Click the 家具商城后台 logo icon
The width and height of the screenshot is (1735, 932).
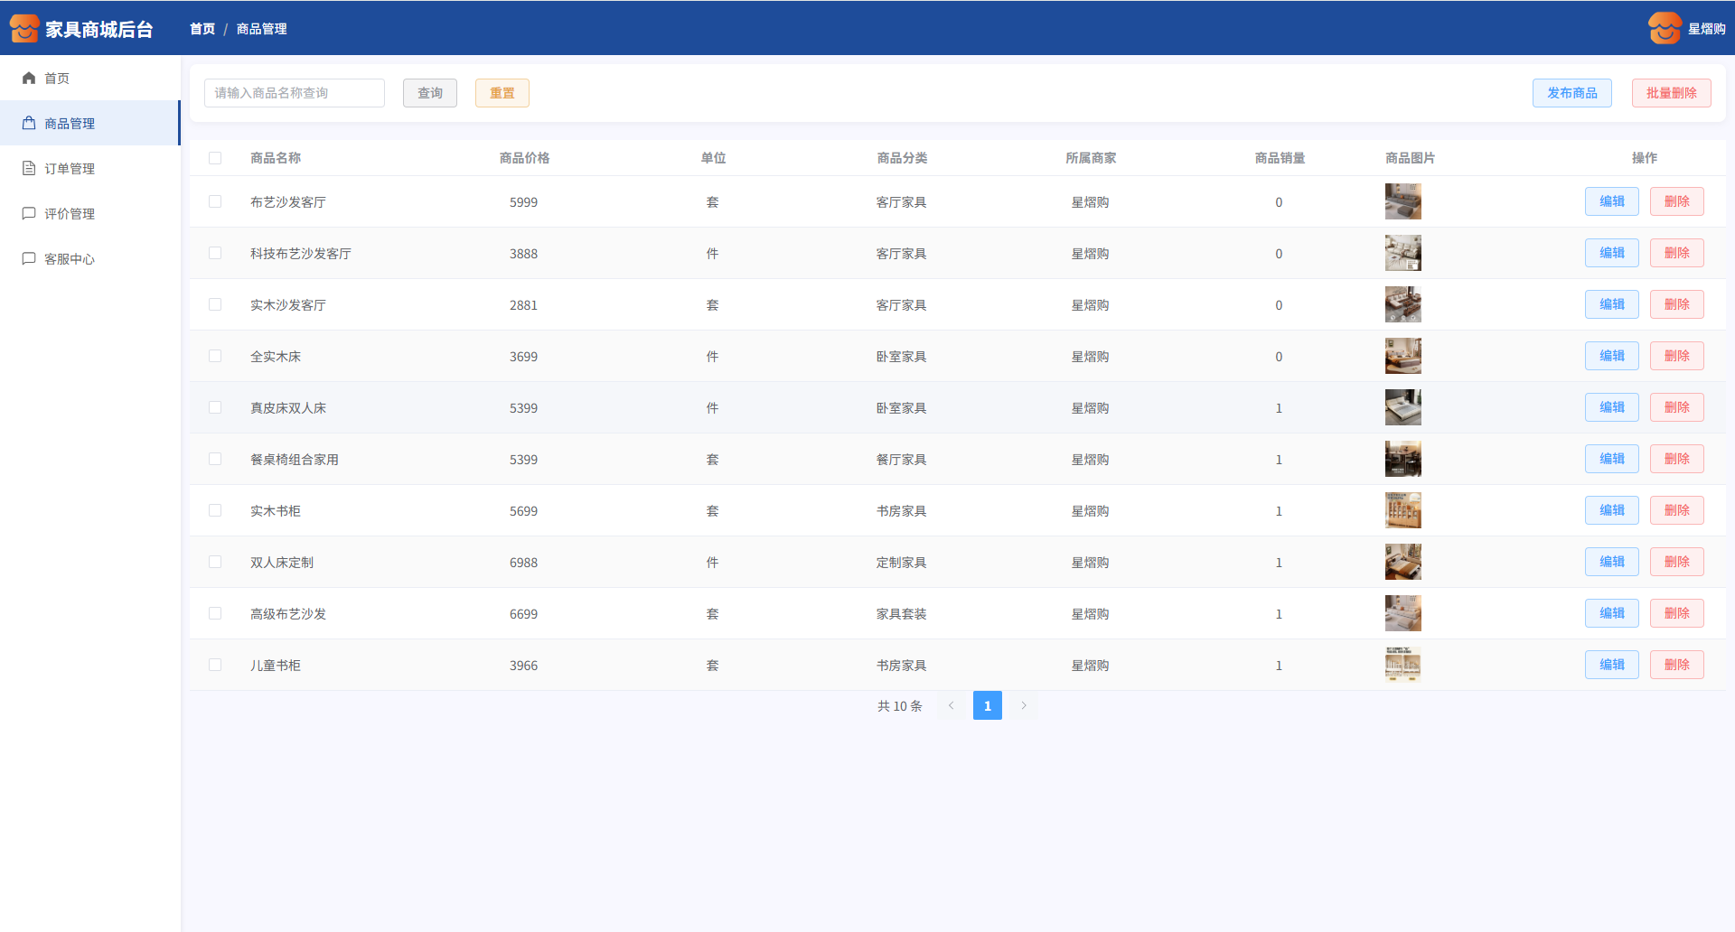tap(24, 29)
